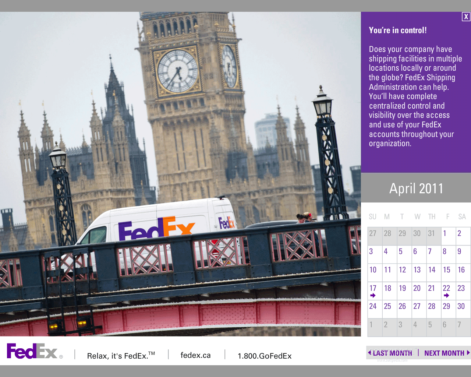Viewport: 471px width, 377px height.
Task: Select April 4 in the calendar
Action: (390, 254)
